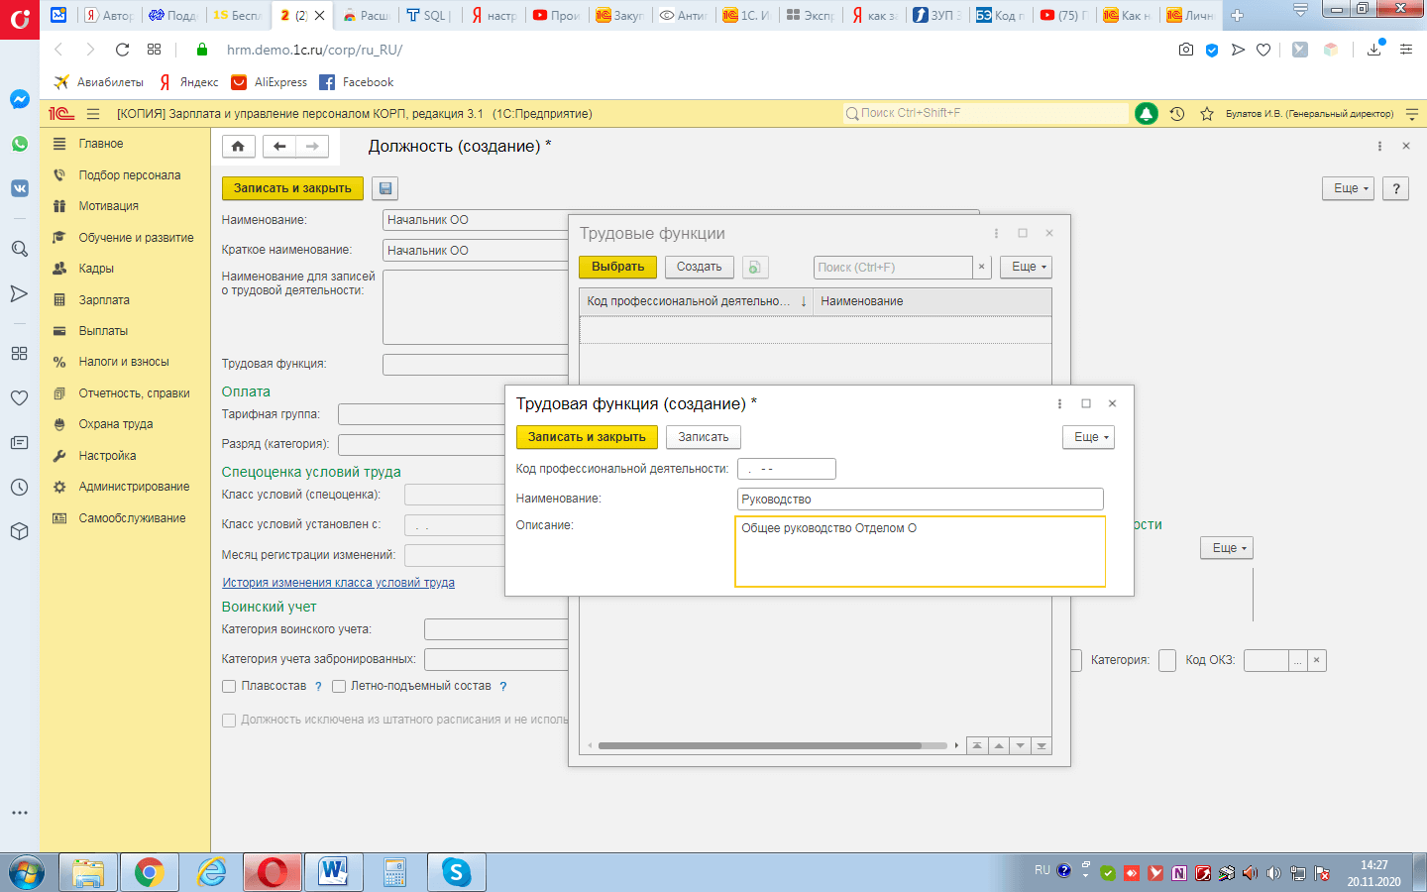This screenshot has height=892, width=1427.
Task: Open the Skype icon in taskbar
Action: coord(456,872)
